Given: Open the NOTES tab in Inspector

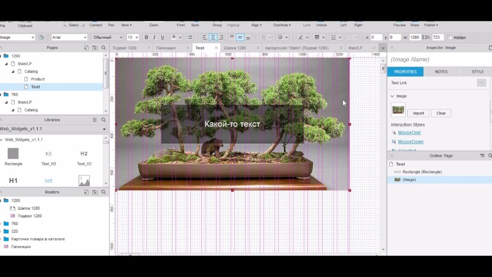Looking at the screenshot, I should 441,72.
